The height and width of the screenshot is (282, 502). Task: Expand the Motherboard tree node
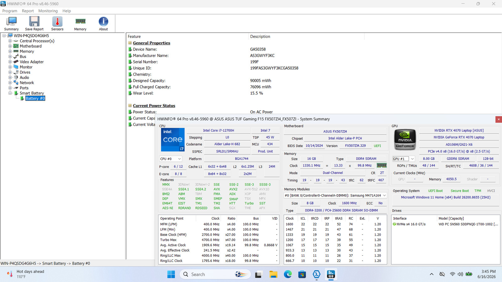tap(10, 46)
